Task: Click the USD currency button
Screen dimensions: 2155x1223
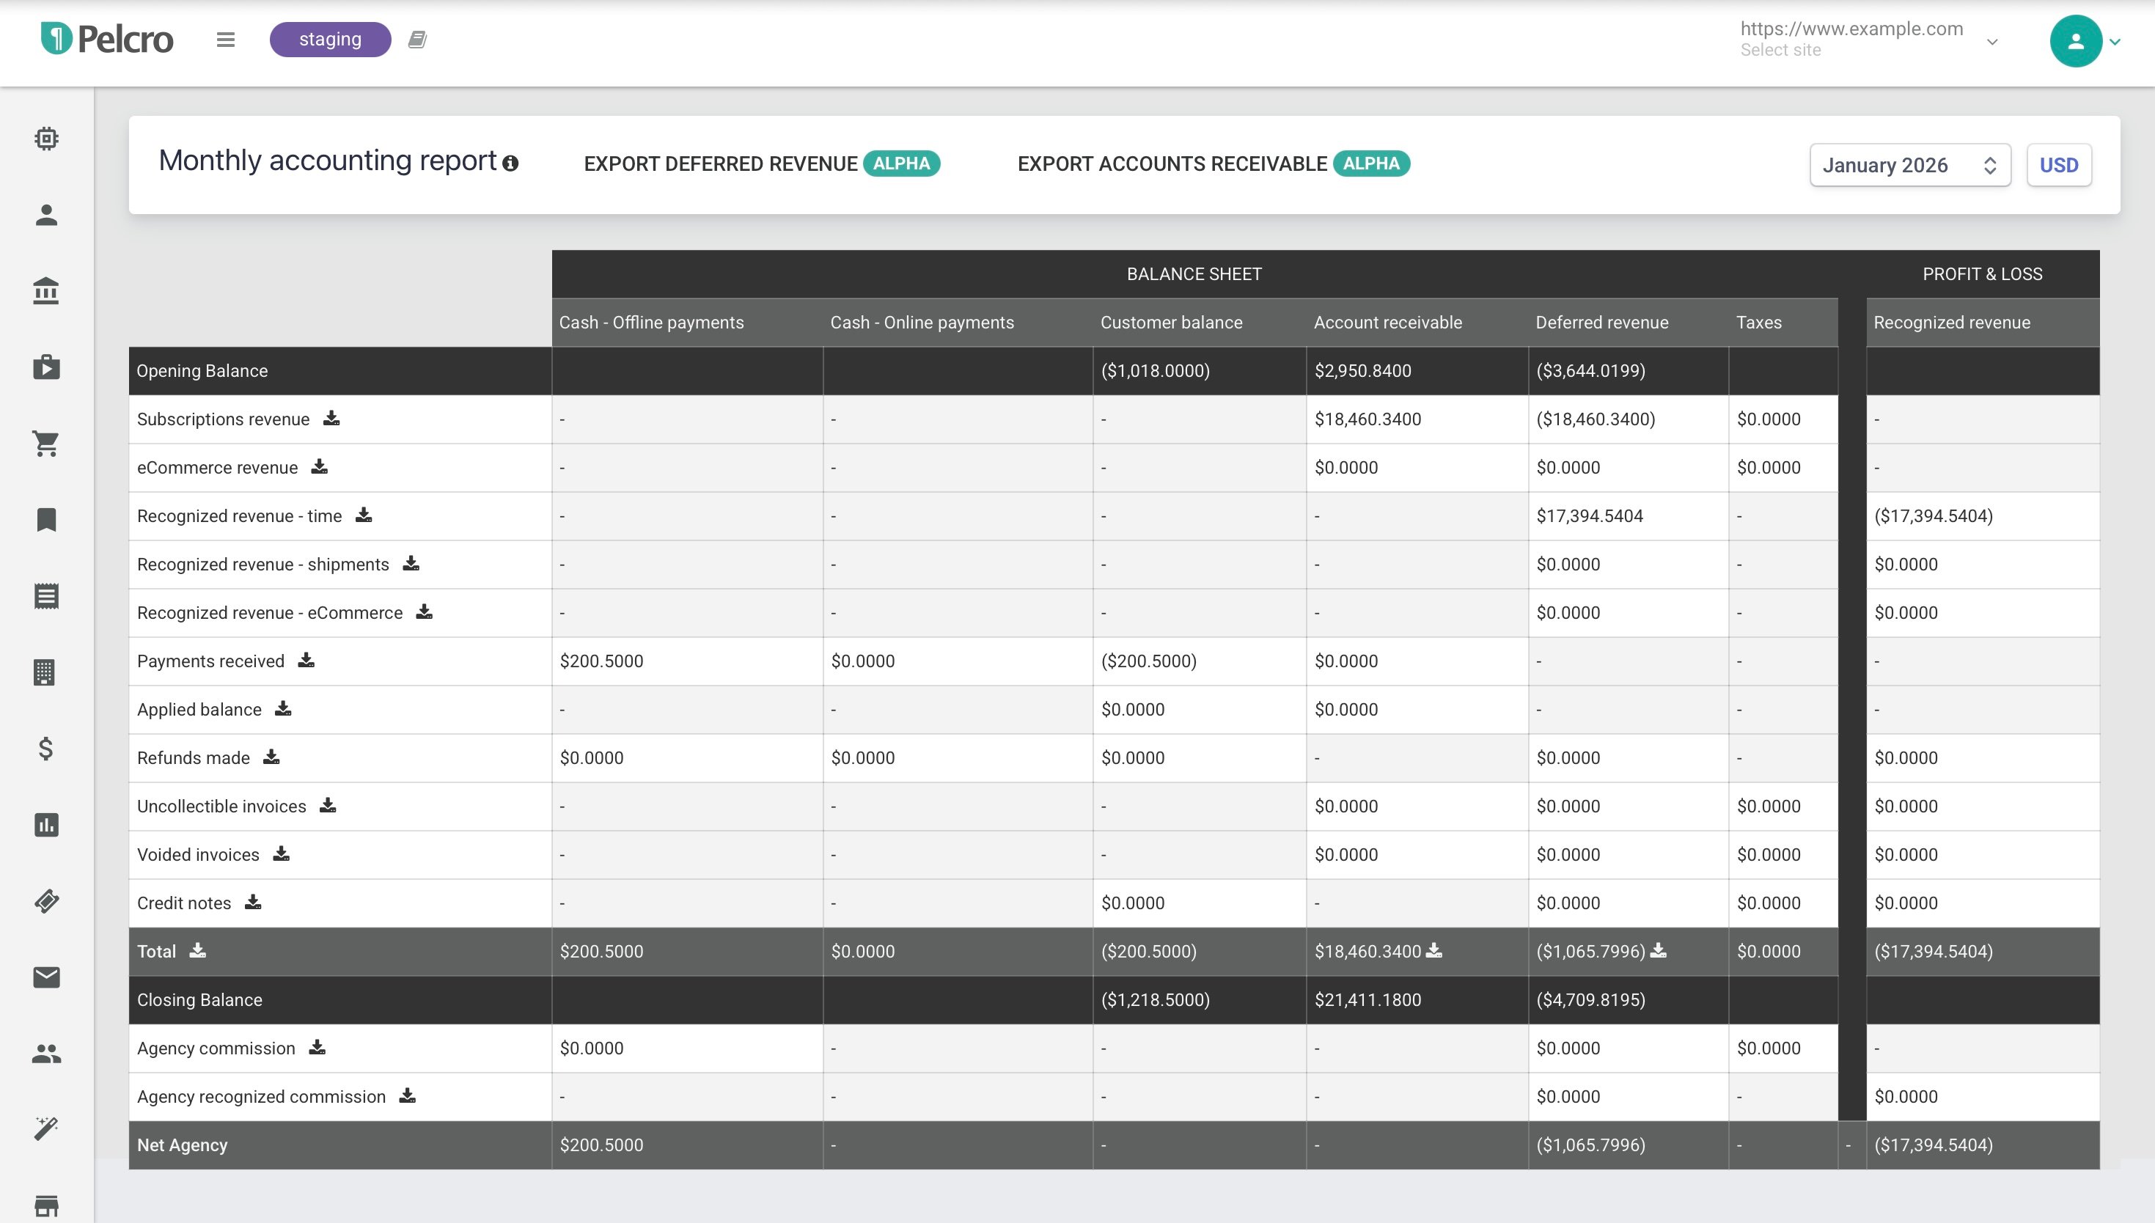Action: [2058, 166]
